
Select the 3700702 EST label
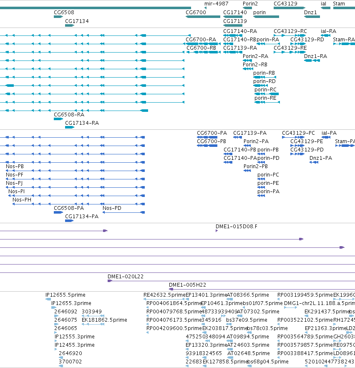tap(70, 362)
